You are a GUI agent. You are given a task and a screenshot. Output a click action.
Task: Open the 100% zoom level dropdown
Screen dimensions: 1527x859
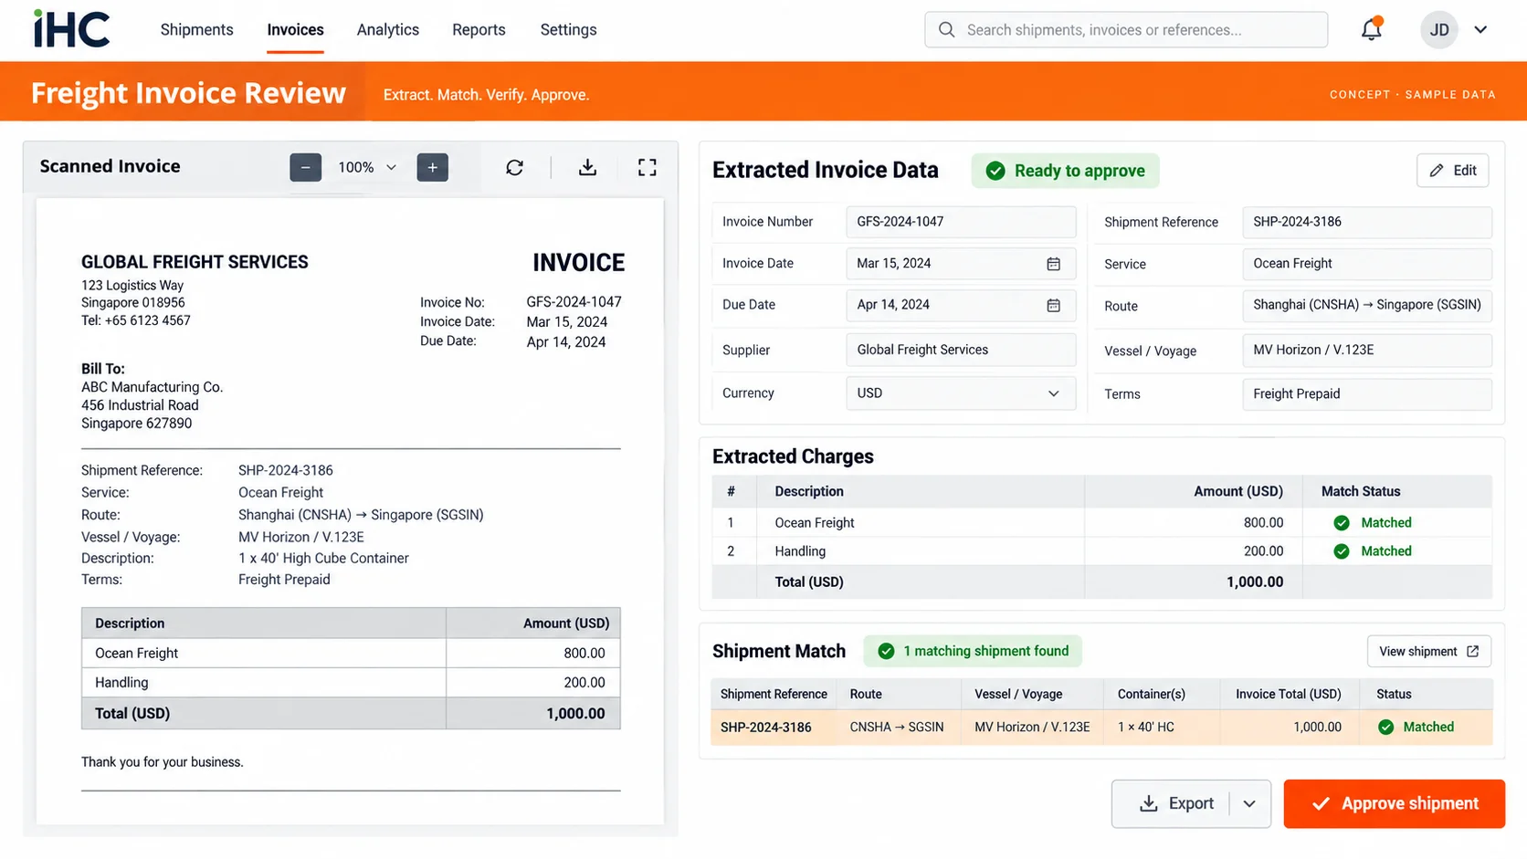(x=367, y=167)
